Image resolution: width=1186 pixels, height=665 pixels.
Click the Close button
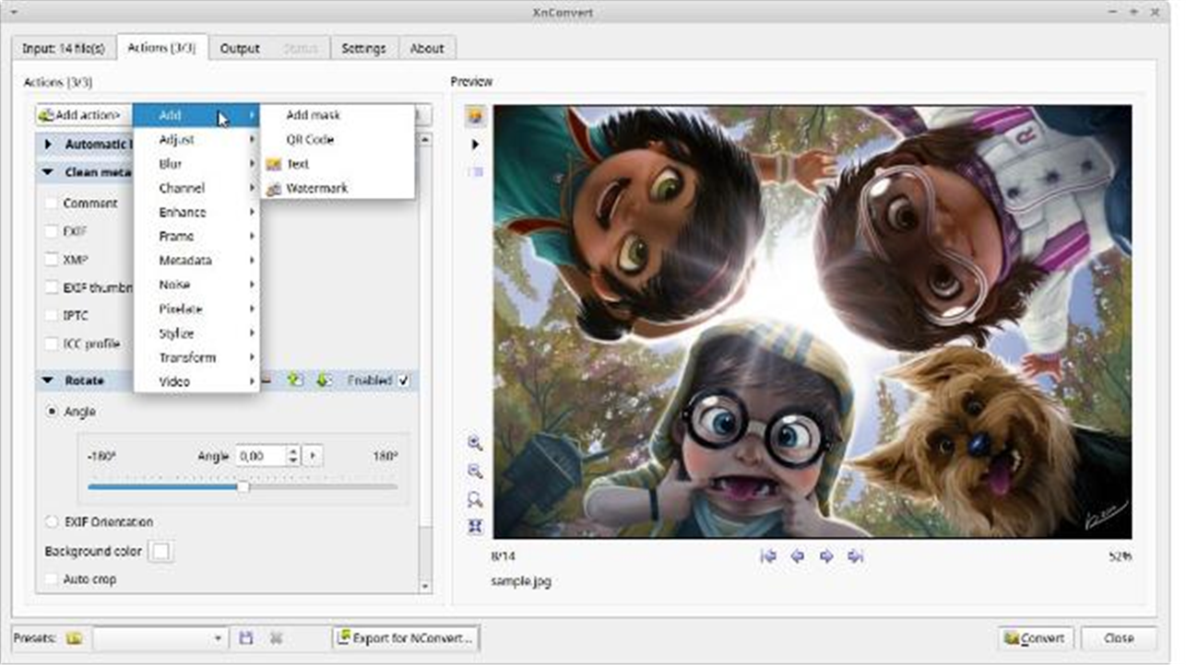click(x=1119, y=637)
